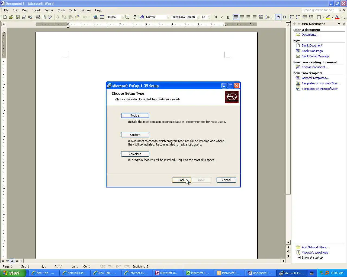Open the Style dropdown showing Normal
The height and width of the screenshot is (277, 347).
(168, 17)
